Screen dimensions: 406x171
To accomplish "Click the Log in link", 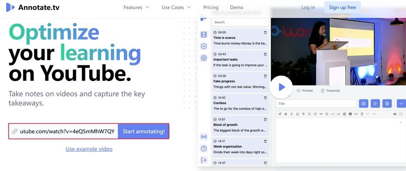I will point(308,8).
